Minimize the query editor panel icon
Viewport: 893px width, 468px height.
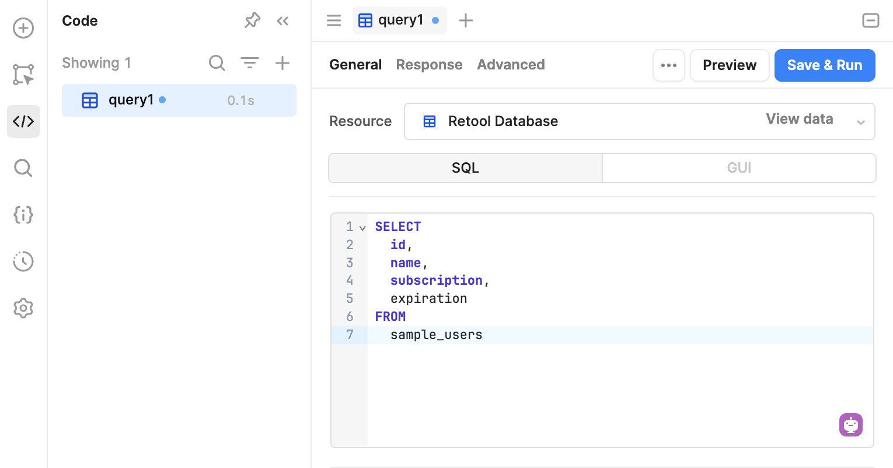pyautogui.click(x=871, y=20)
